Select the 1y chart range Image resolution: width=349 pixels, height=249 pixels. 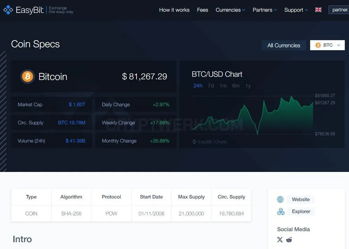248,85
